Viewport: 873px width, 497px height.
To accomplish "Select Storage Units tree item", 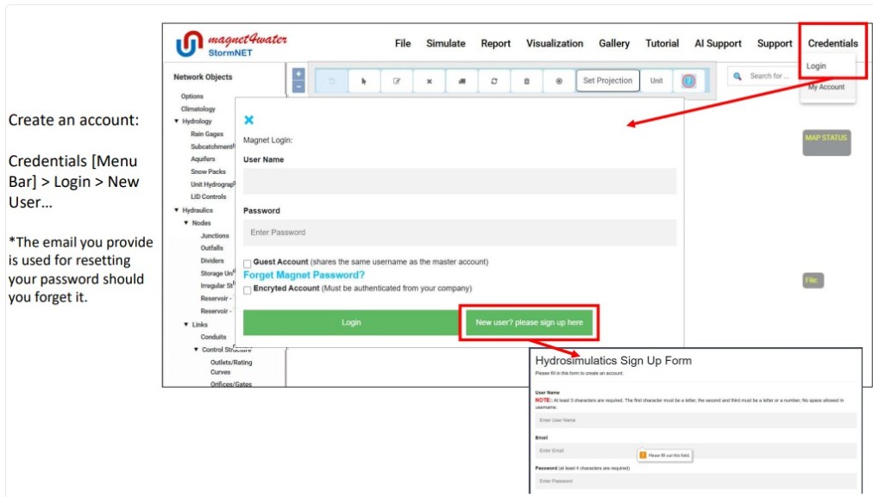I will pos(217,274).
